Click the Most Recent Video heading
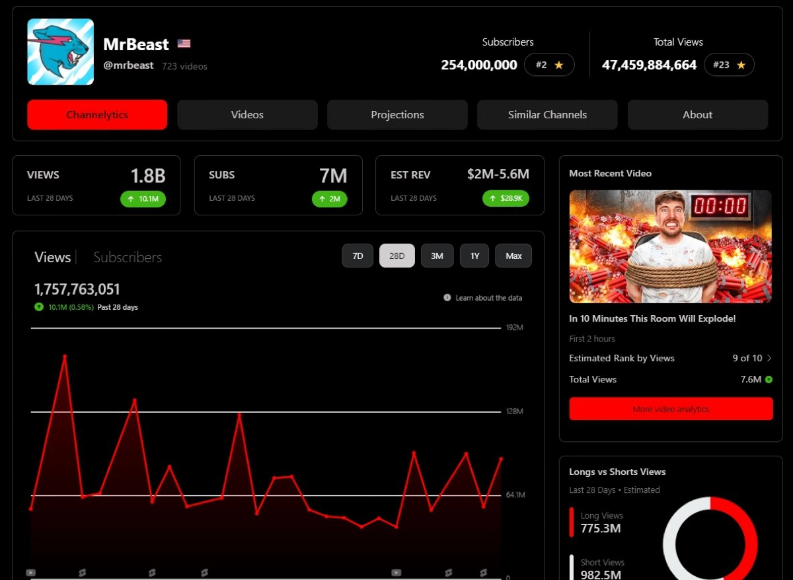Viewport: 793px width, 580px height. click(x=611, y=173)
